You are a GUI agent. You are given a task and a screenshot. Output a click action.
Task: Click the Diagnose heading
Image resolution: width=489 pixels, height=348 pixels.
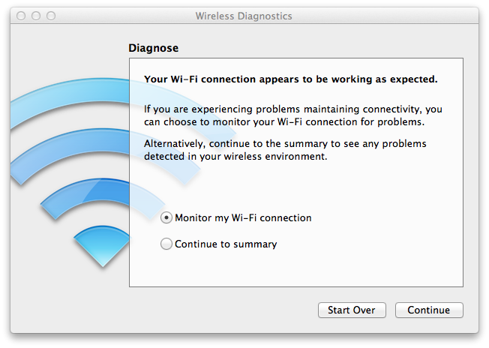pyautogui.click(x=154, y=48)
